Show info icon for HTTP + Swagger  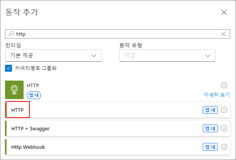coord(224,128)
